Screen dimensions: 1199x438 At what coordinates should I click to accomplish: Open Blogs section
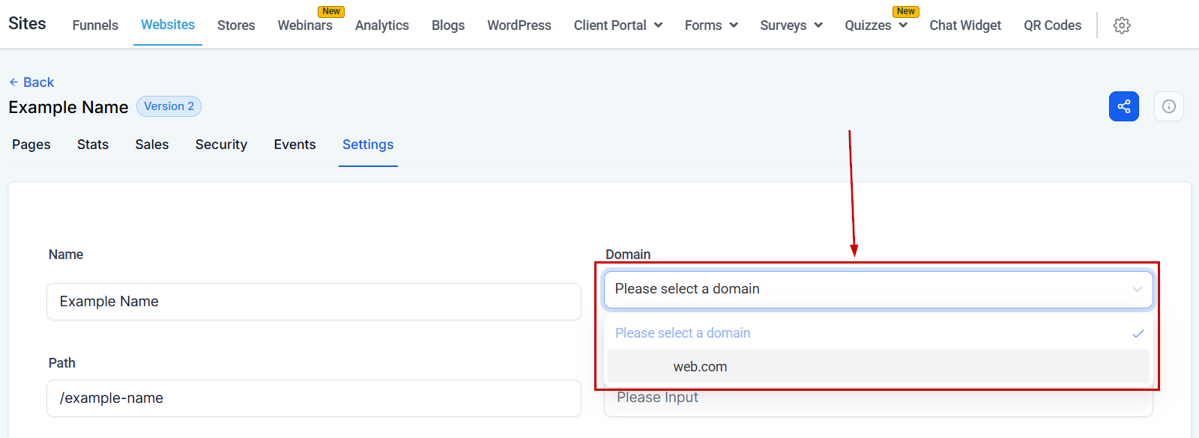pyautogui.click(x=448, y=25)
